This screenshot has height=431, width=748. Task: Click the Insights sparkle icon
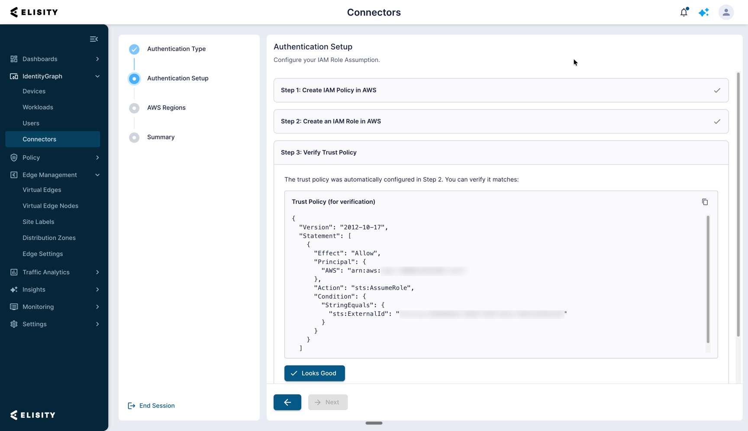coord(14,289)
